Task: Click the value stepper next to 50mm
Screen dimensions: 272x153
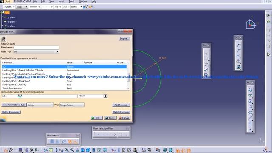Action: point(105,96)
